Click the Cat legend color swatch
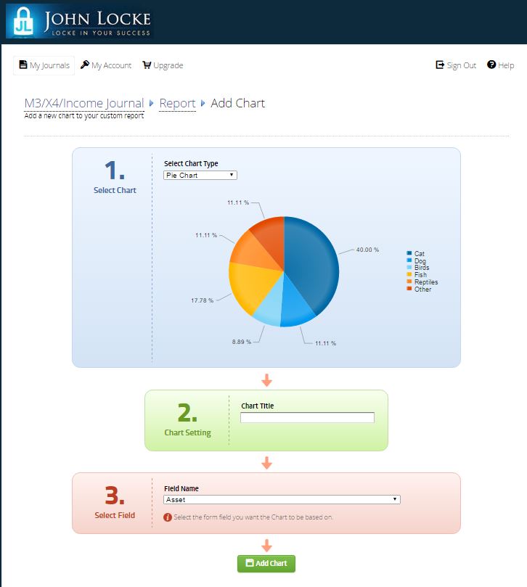 (409, 253)
